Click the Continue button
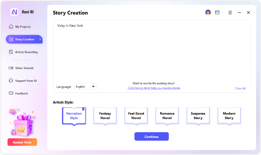The image size is (261, 155). click(151, 137)
